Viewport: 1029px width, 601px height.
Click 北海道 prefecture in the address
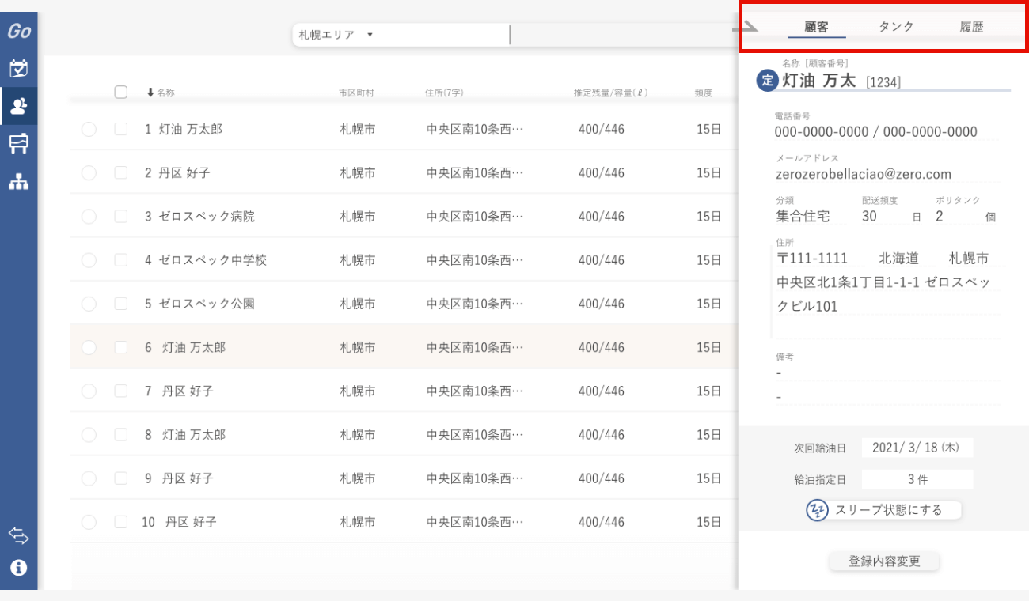click(x=898, y=259)
